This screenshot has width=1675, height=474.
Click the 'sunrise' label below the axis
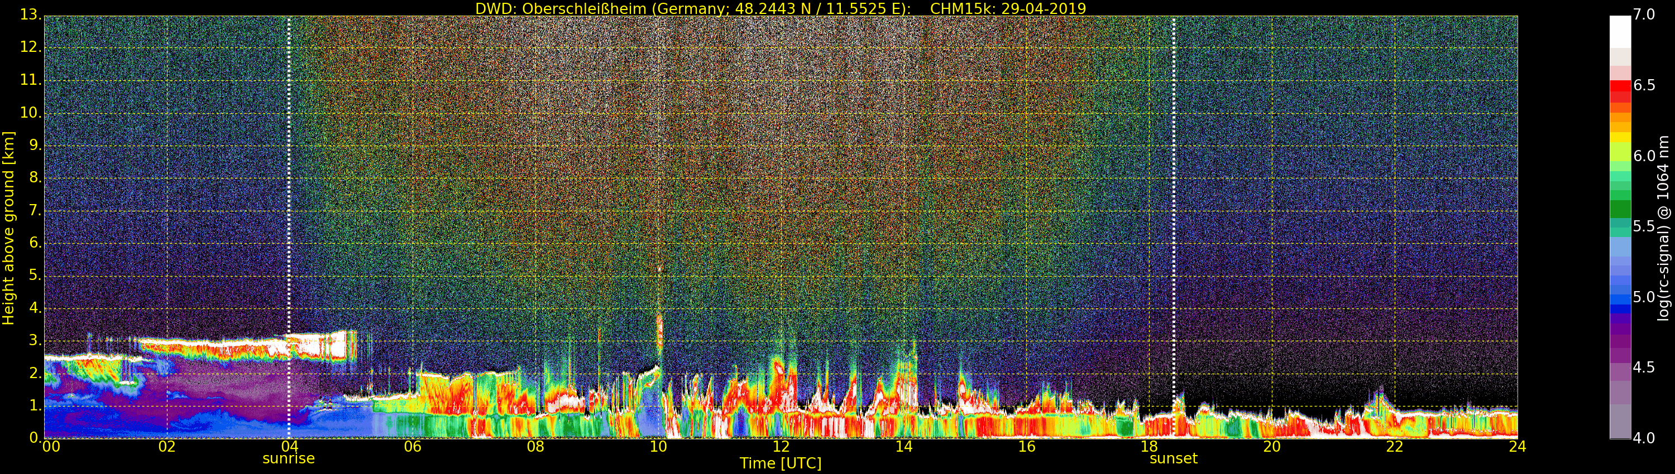tap(288, 458)
